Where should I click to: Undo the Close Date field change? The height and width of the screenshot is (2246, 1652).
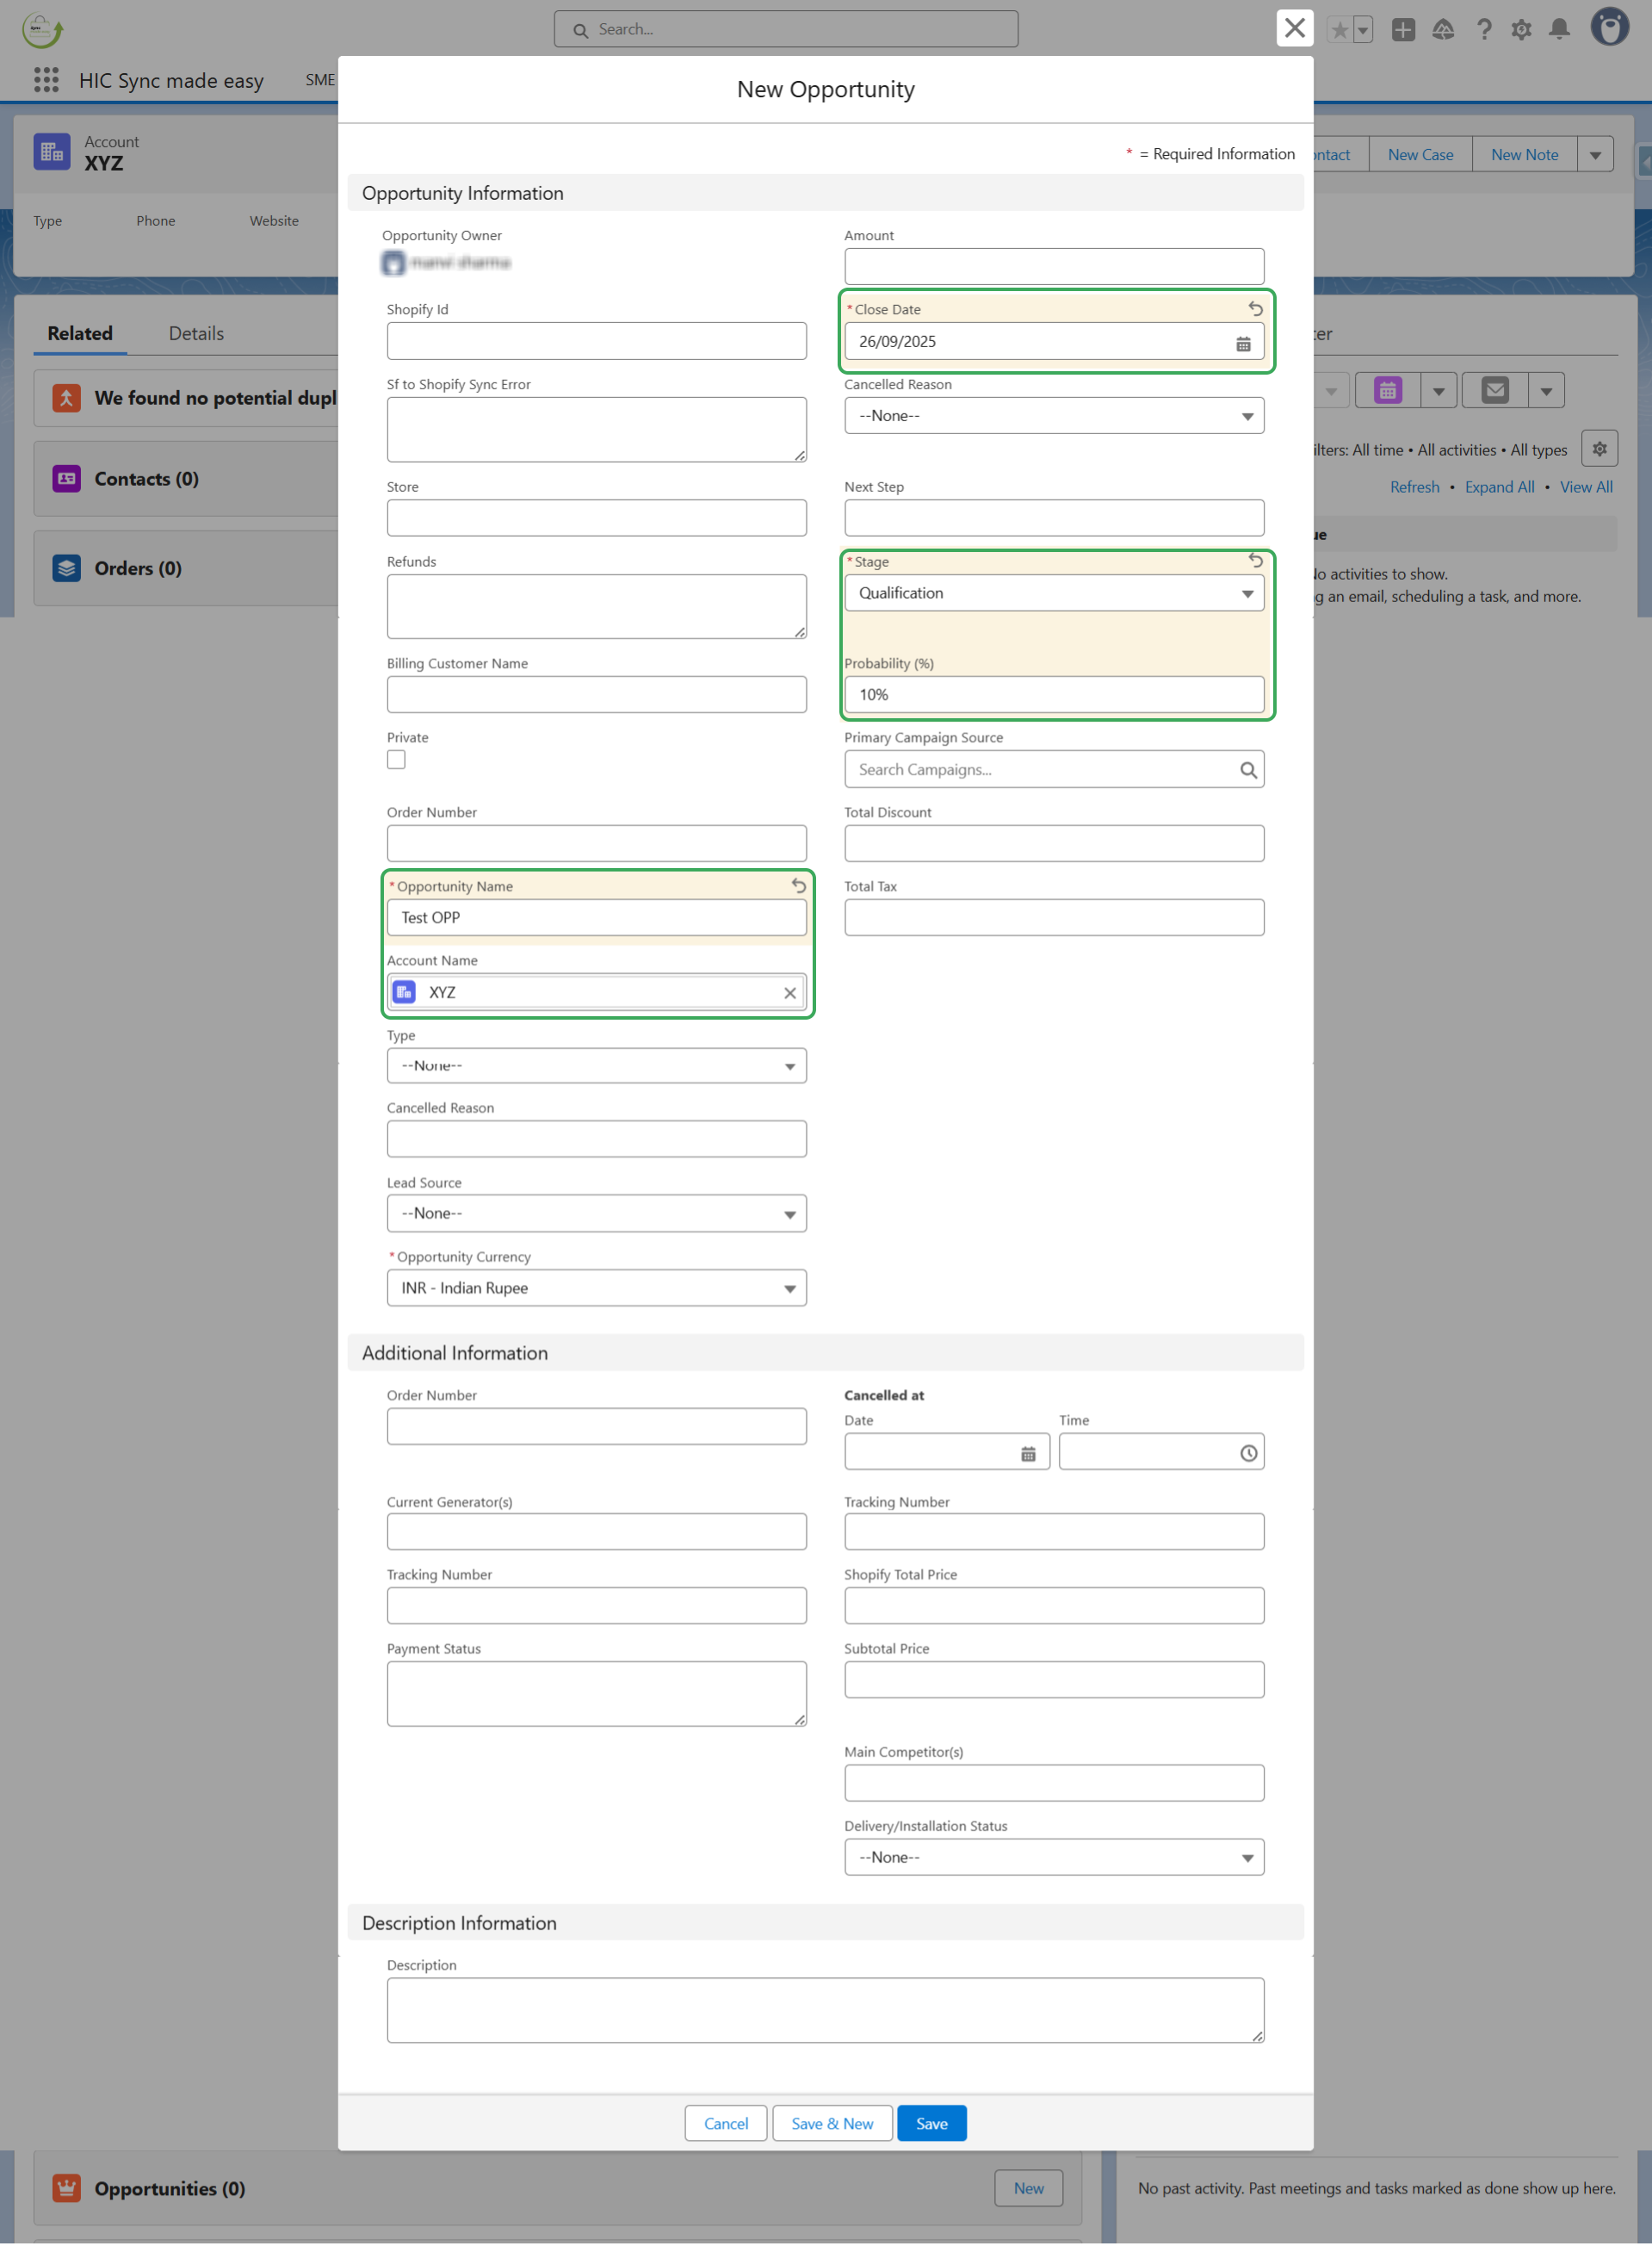tap(1255, 309)
